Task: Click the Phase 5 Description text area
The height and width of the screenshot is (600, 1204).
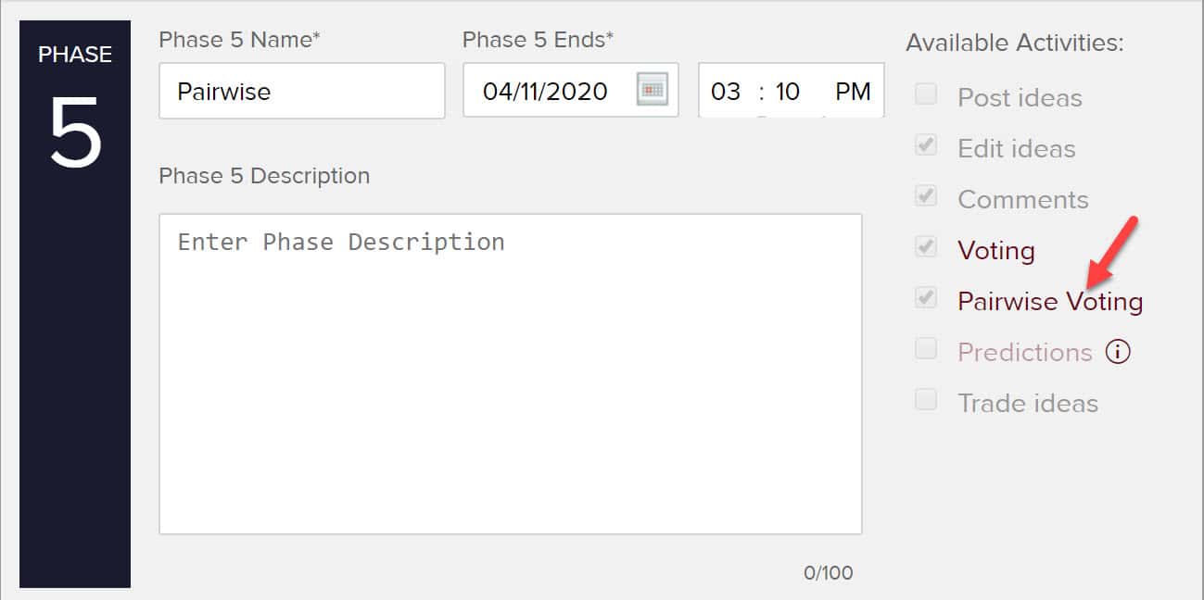Action: 510,374
